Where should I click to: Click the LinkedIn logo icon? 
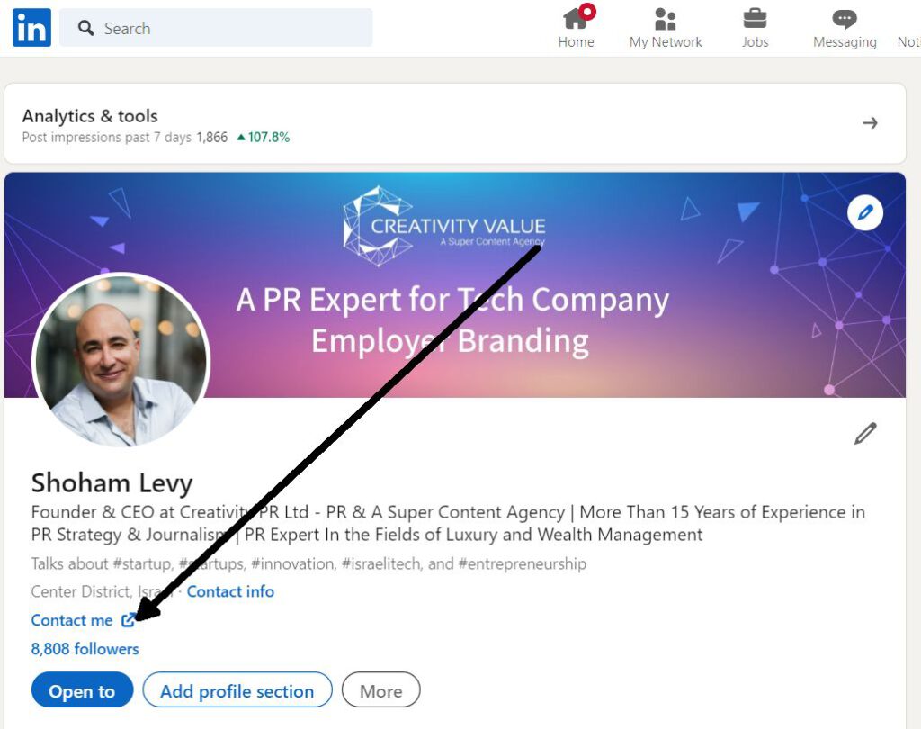[x=31, y=28]
